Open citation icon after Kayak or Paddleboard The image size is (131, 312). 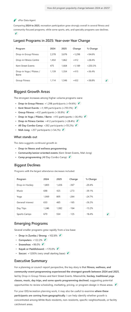[x=58, y=249]
